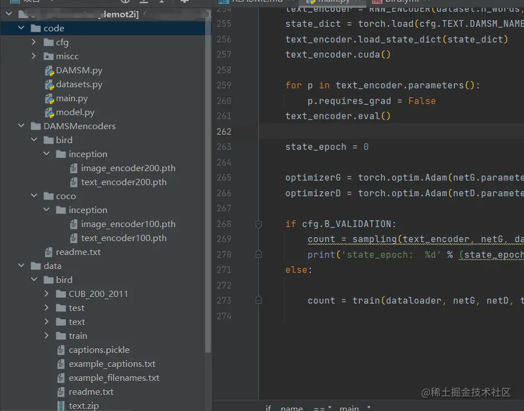This screenshot has width=524, height=411.
Task: Click the folder icon of CUB_200_2011
Action: coord(61,294)
